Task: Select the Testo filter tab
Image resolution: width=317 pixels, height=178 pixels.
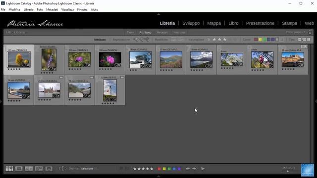Action: pyautogui.click(x=130, y=32)
